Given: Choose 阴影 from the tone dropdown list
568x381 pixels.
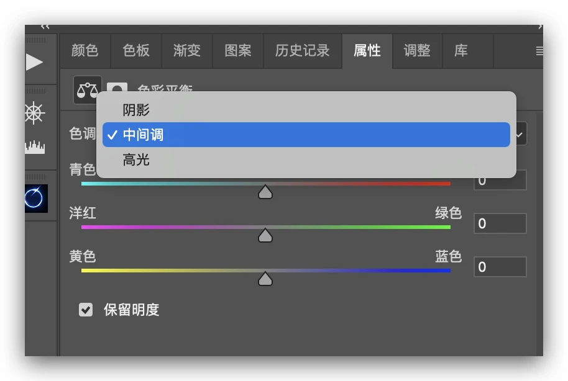Looking at the screenshot, I should tap(136, 110).
